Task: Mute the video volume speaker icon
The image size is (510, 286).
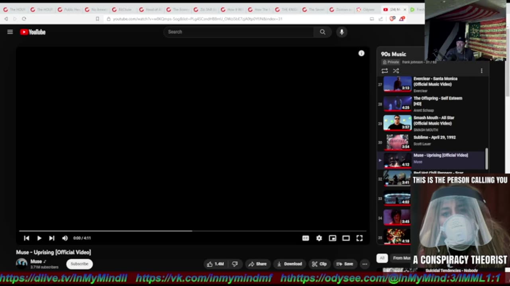Action: click(65, 238)
